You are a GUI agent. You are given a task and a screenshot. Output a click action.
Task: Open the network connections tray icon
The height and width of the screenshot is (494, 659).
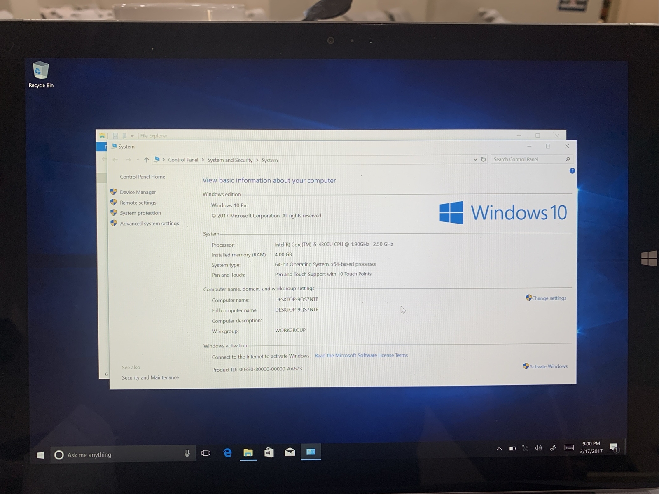click(525, 448)
